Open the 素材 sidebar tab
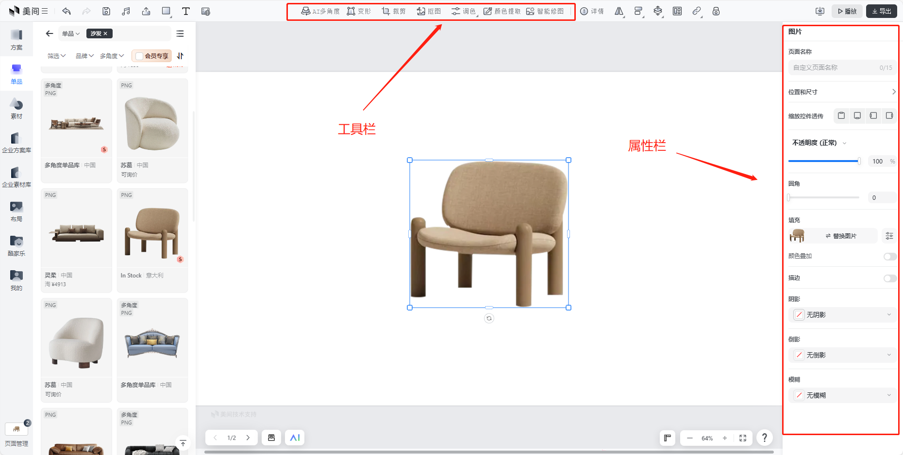Screen dimensions: 903x455 [17, 109]
